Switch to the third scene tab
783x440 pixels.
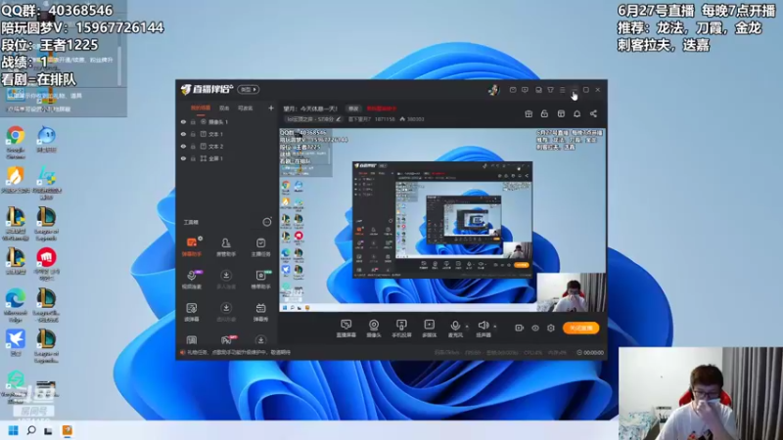245,109
